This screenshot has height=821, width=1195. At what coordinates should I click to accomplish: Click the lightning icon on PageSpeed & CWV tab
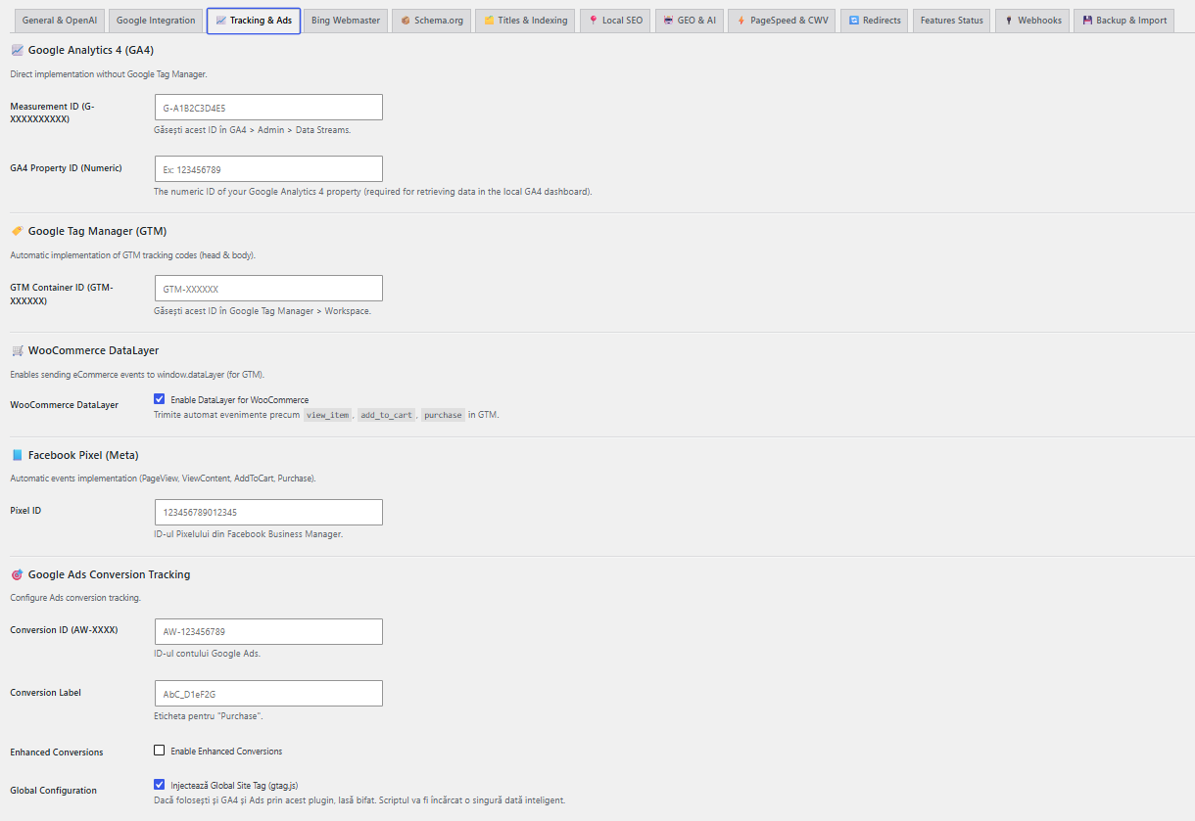(741, 21)
